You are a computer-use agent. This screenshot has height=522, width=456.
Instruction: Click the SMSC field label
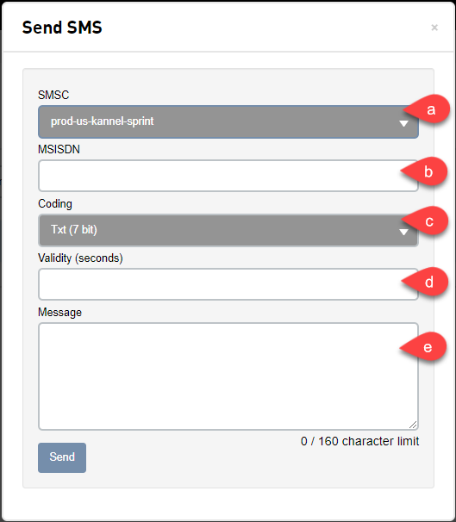(53, 96)
